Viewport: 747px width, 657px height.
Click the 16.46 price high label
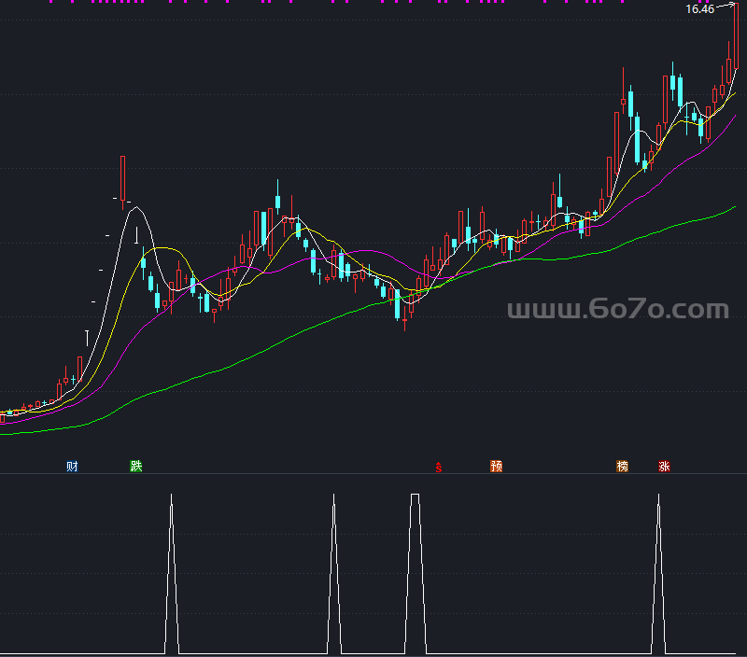coord(699,9)
